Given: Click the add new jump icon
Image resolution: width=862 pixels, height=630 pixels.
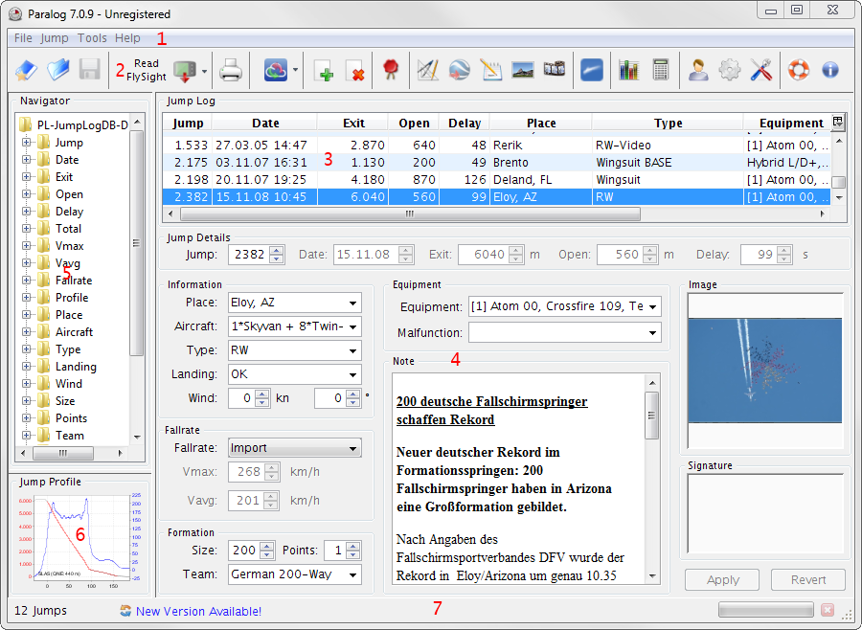Looking at the screenshot, I should 323,70.
